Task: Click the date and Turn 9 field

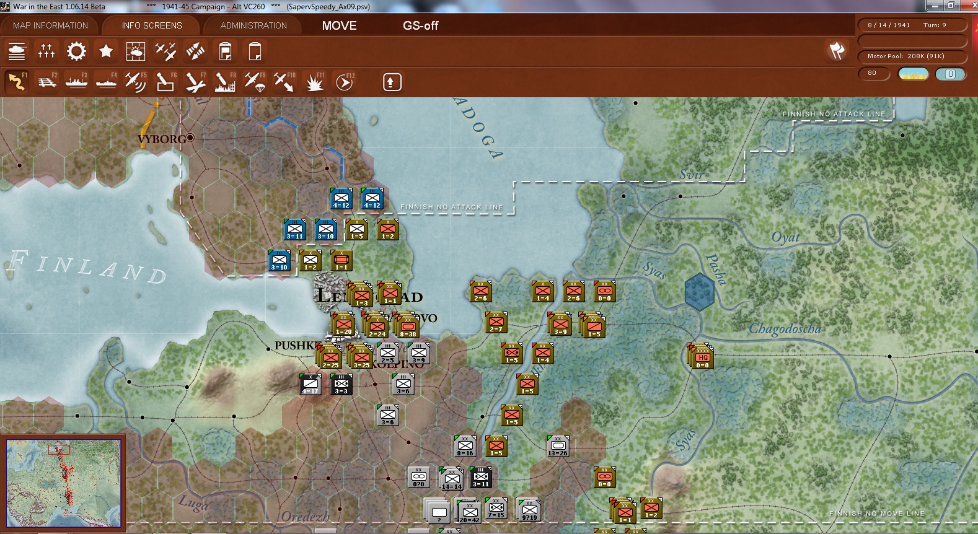Action: pos(912,25)
